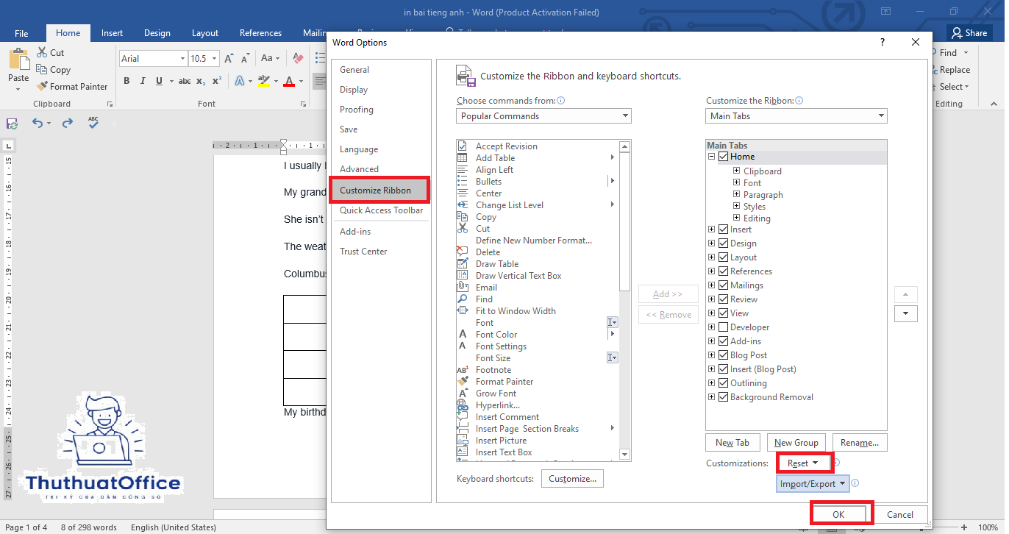Click the Move Up arrow button

tap(905, 294)
